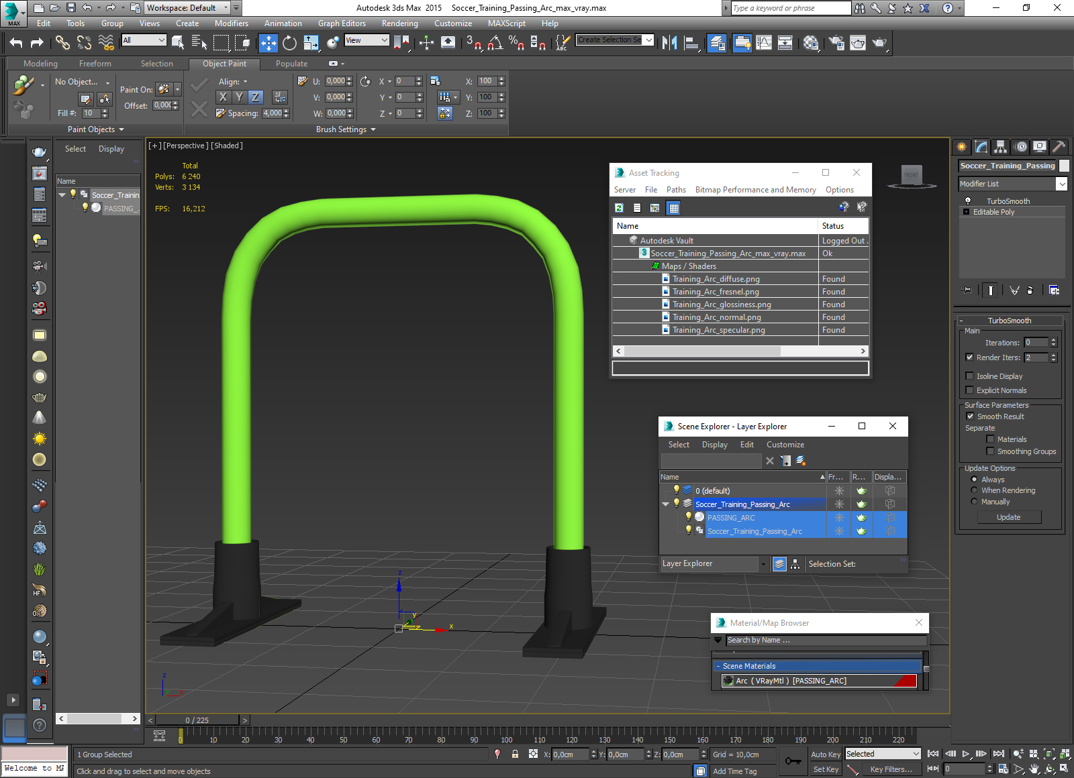The width and height of the screenshot is (1074, 778).
Task: Enable Separate by Smoothing Groups checkbox
Action: [x=990, y=451]
